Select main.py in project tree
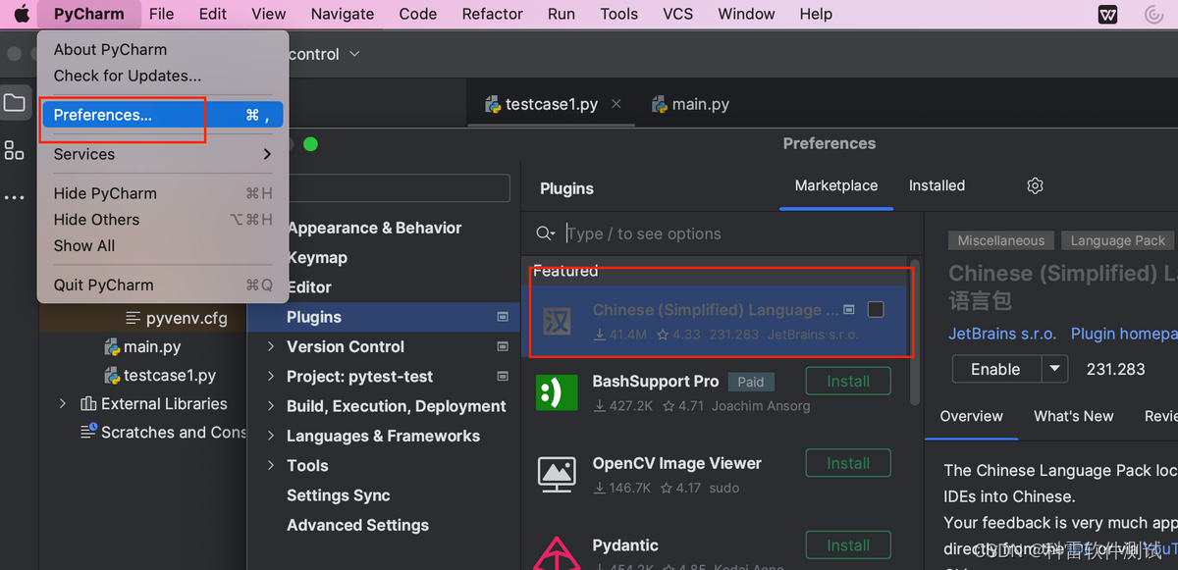Image resolution: width=1178 pixels, height=570 pixels. [152, 346]
